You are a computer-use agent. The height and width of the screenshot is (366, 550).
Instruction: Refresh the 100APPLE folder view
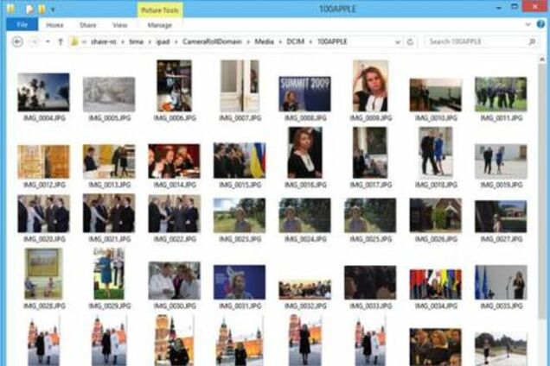coord(410,41)
